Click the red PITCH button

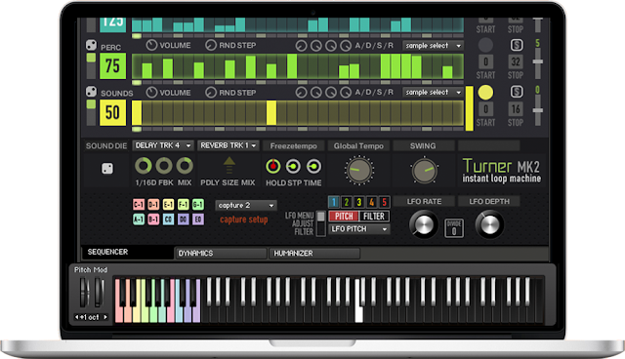point(344,217)
